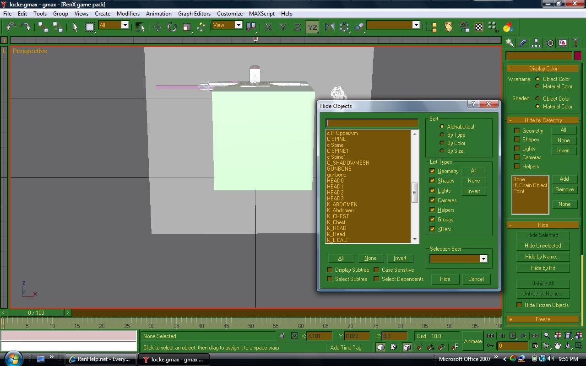Image resolution: width=586 pixels, height=366 pixels.
Task: Activate the Pan hand viewport tool
Action: (558, 346)
